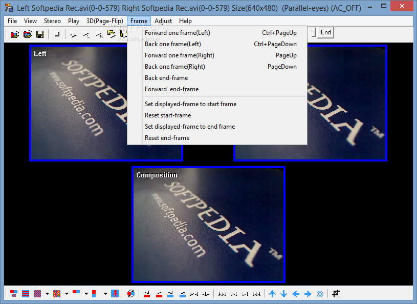This screenshot has width=417, height=304.
Task: Click the play arrow icon marked with 1
Action: click(x=86, y=34)
